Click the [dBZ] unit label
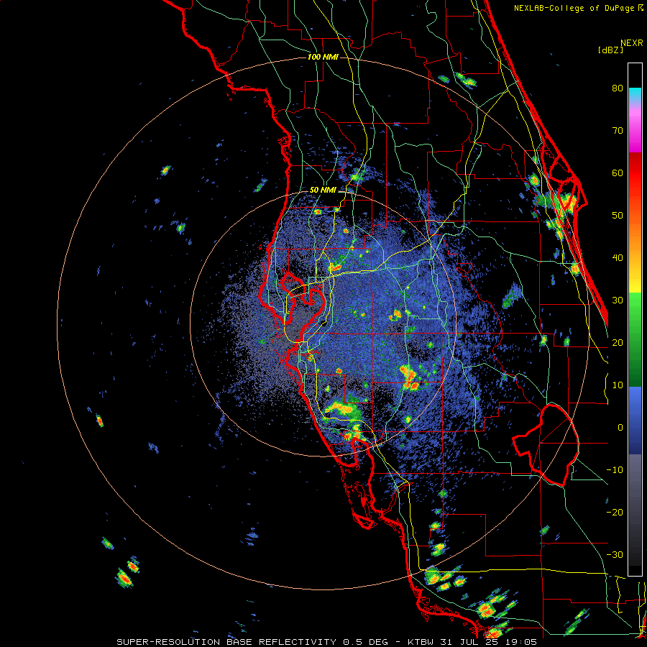The image size is (647, 647). tap(610, 50)
